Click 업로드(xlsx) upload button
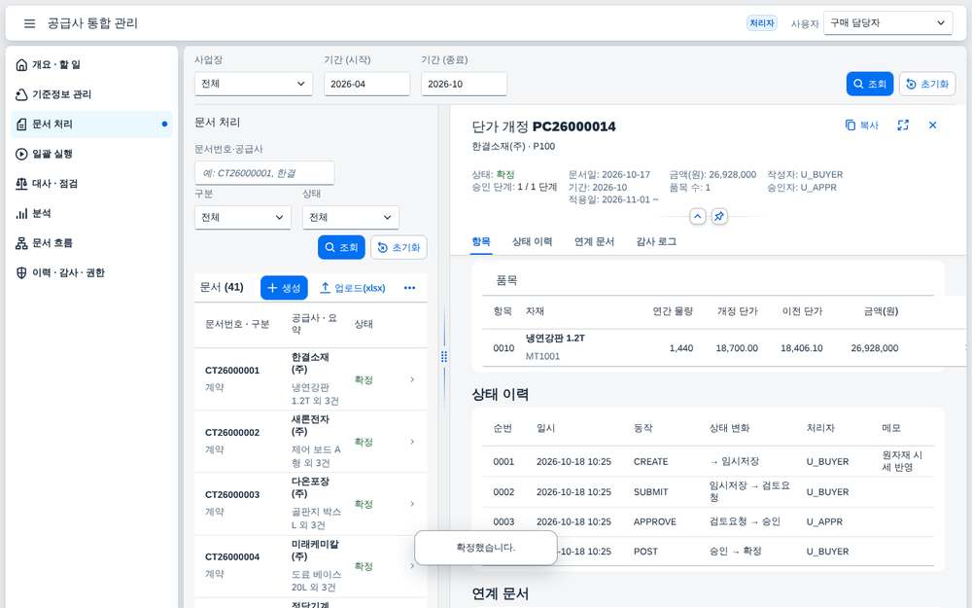Viewport: 972px width, 608px height. (352, 288)
